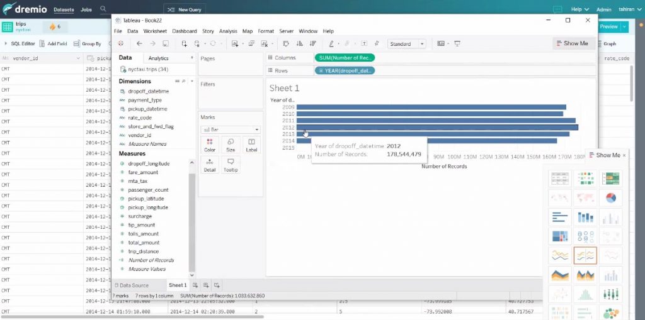The width and height of the screenshot is (645, 320).
Task: Select the treemap chart in Show Me
Action: (x=560, y=236)
